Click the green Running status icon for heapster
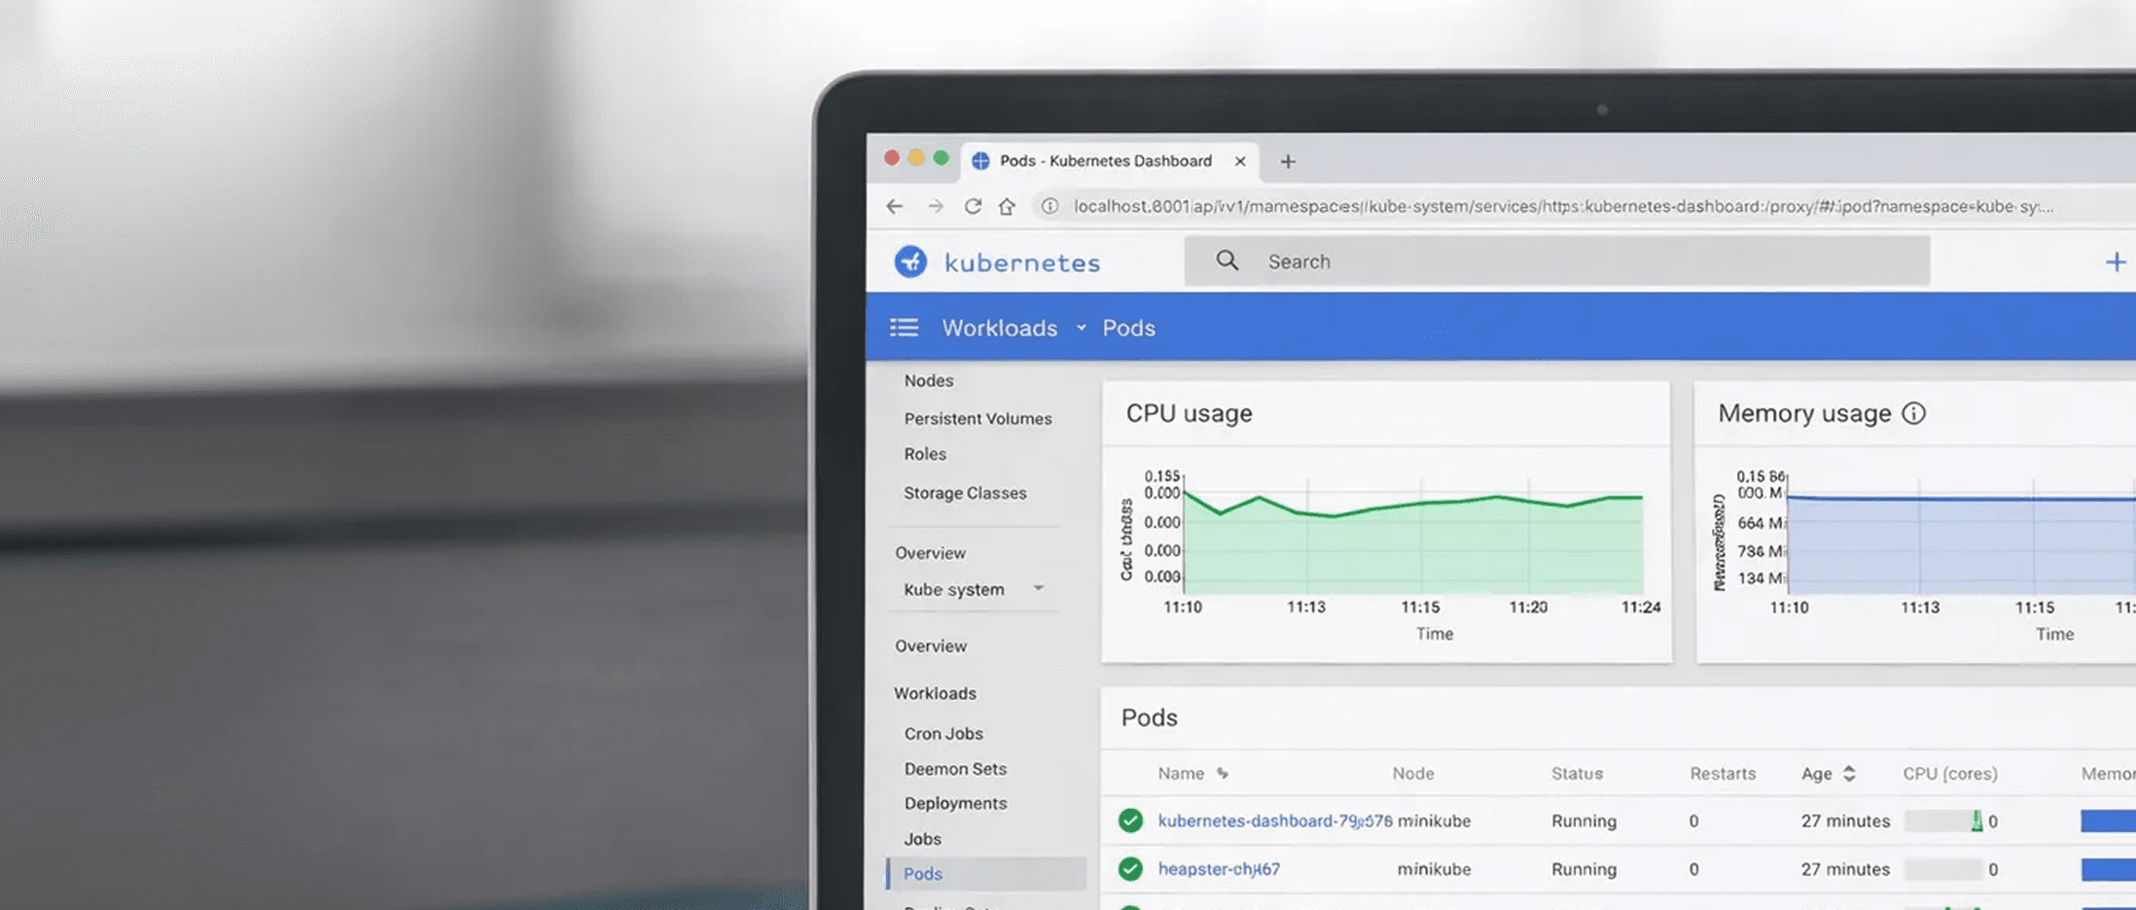Viewport: 2136px width, 910px height. 1130,868
